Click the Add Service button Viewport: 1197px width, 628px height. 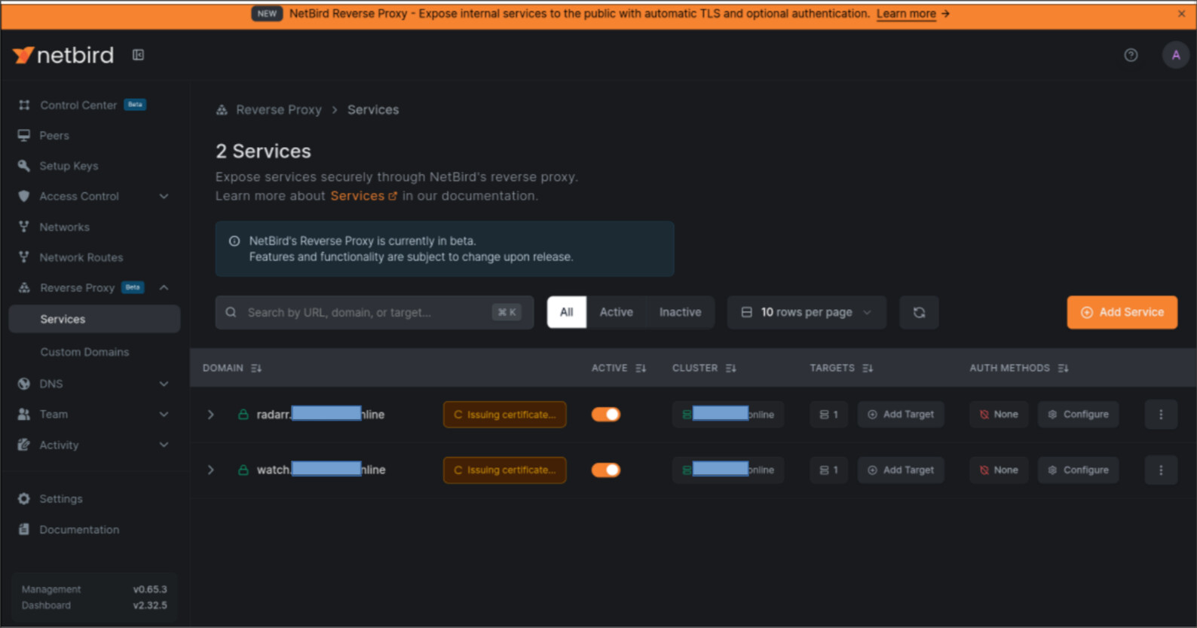tap(1122, 313)
